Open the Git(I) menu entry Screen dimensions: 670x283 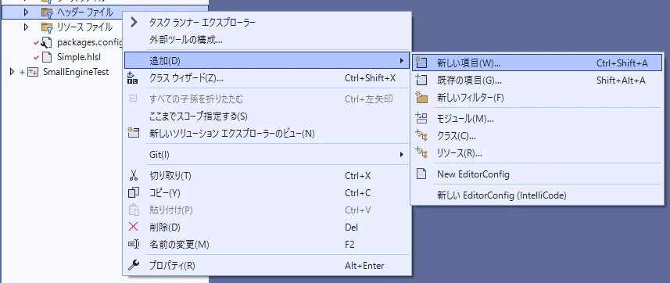267,154
